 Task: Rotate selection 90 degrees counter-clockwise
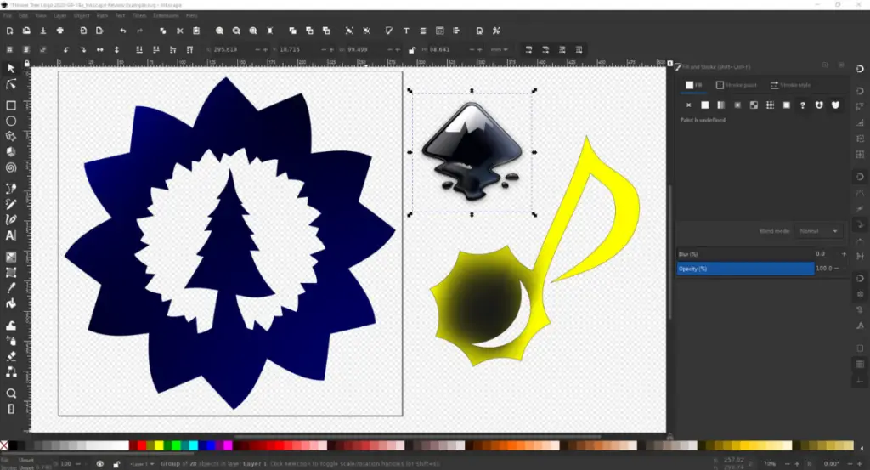click(66, 50)
